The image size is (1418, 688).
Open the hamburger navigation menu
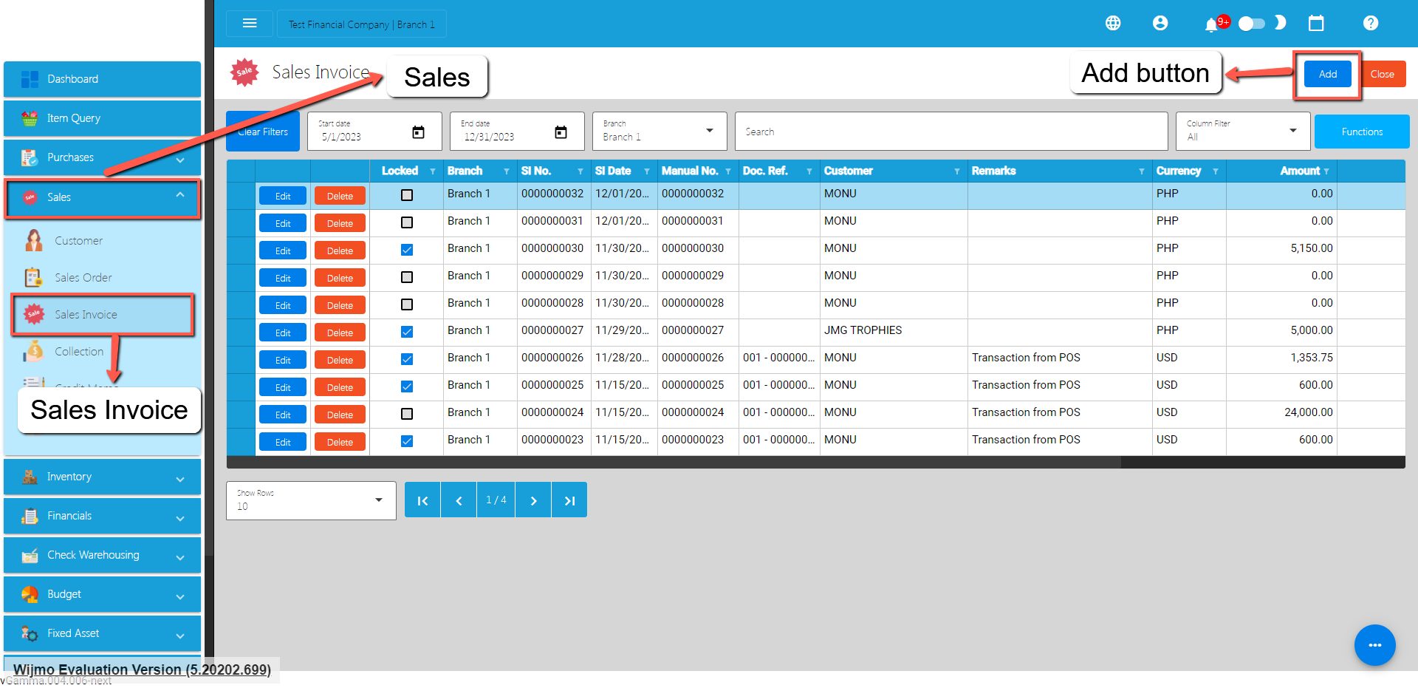click(x=250, y=24)
